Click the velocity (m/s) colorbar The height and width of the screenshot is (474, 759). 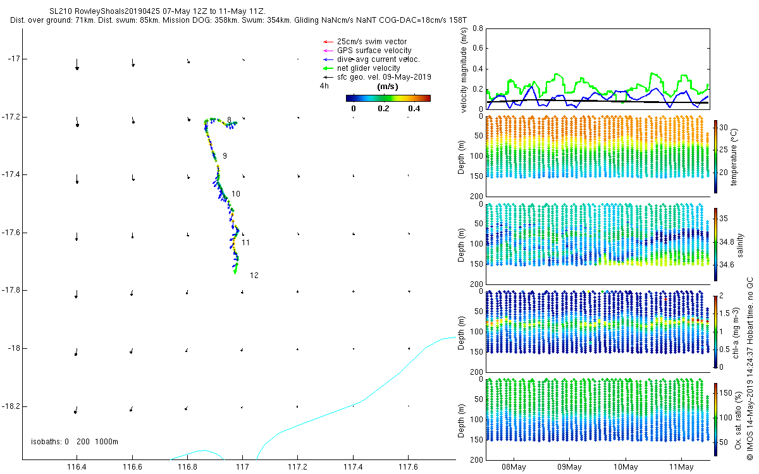[x=388, y=98]
